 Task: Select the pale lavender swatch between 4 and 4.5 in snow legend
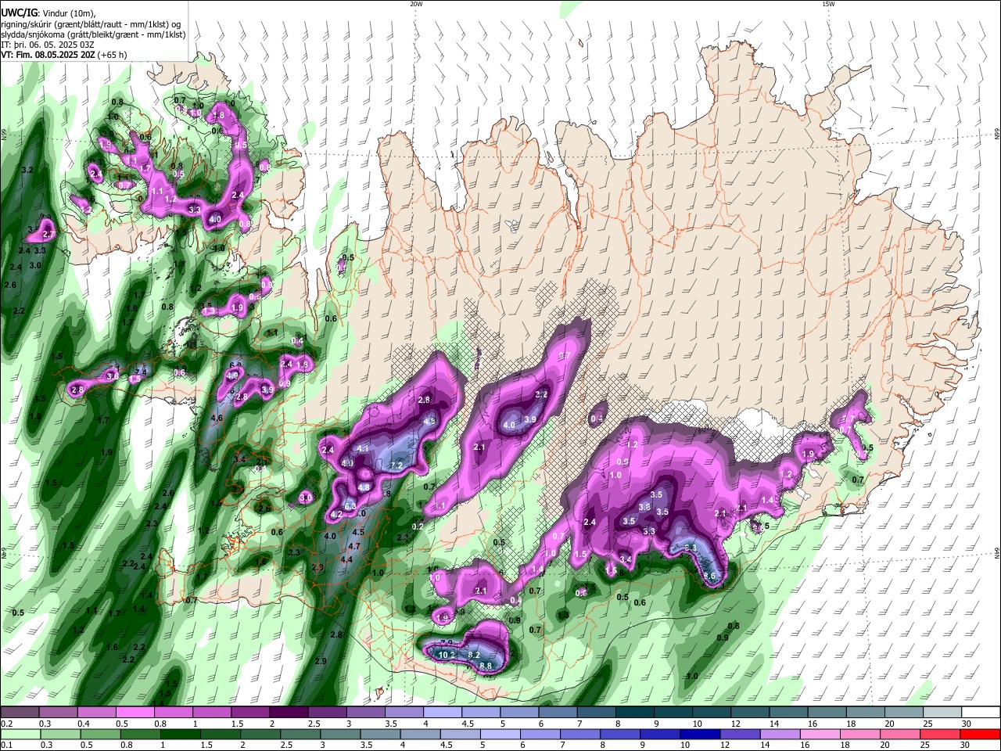(x=442, y=712)
